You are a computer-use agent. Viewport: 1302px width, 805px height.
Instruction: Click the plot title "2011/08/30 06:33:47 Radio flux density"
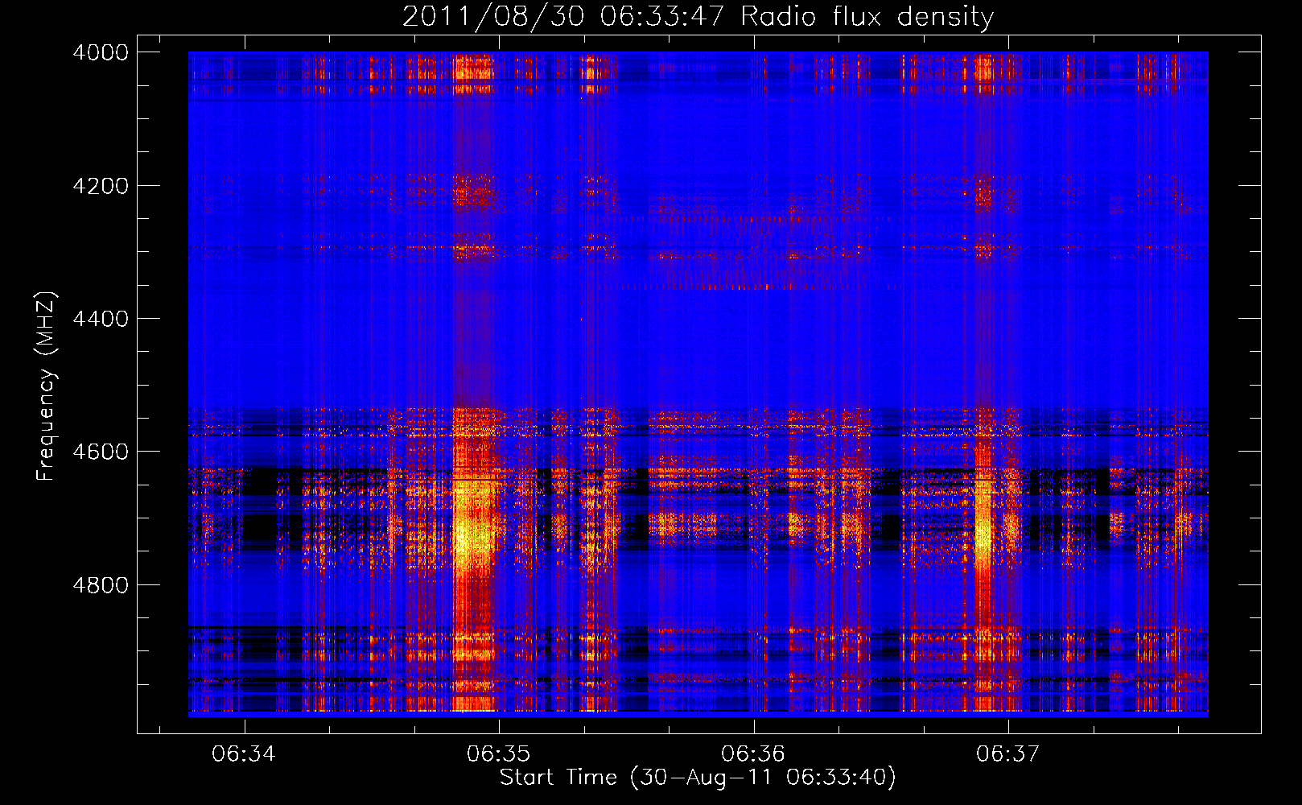tap(698, 17)
